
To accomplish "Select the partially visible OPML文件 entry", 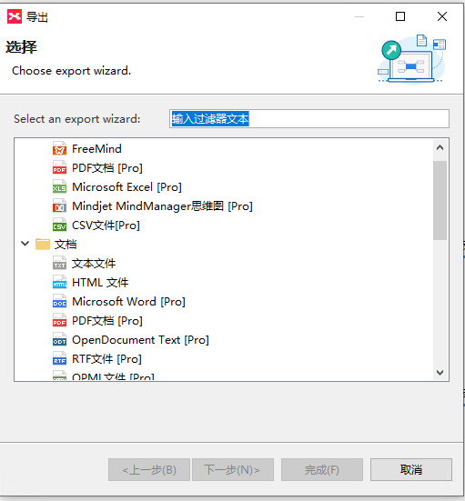I will 113,376.
